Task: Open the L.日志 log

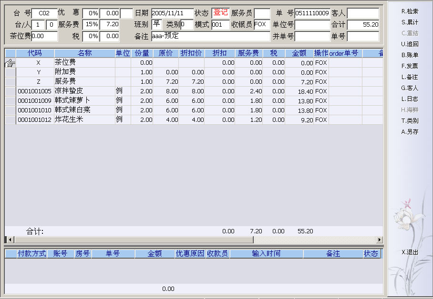Action: pyautogui.click(x=410, y=99)
